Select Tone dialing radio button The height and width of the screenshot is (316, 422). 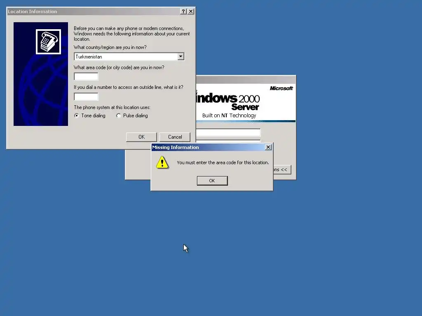pyautogui.click(x=77, y=116)
